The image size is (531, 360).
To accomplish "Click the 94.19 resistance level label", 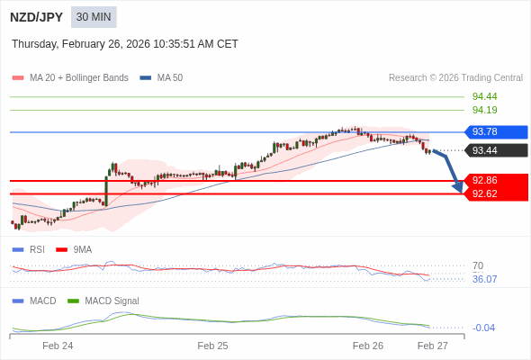I will (x=484, y=110).
